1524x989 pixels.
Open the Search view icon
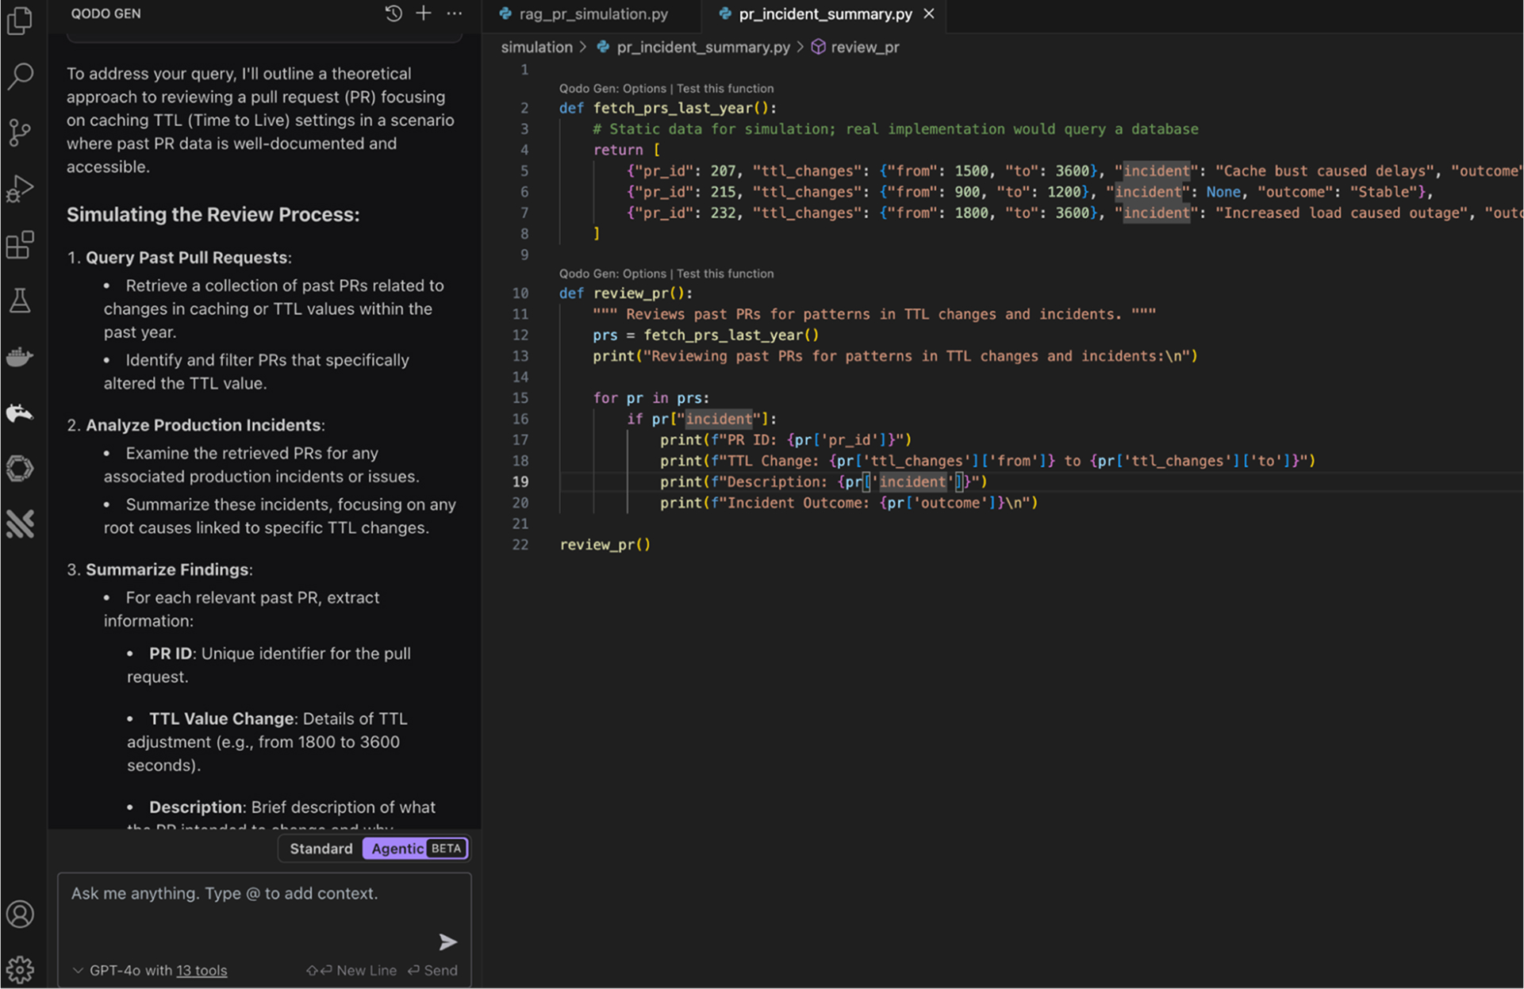(x=20, y=76)
